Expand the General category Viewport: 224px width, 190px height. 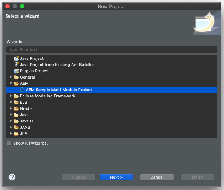(x=11, y=77)
